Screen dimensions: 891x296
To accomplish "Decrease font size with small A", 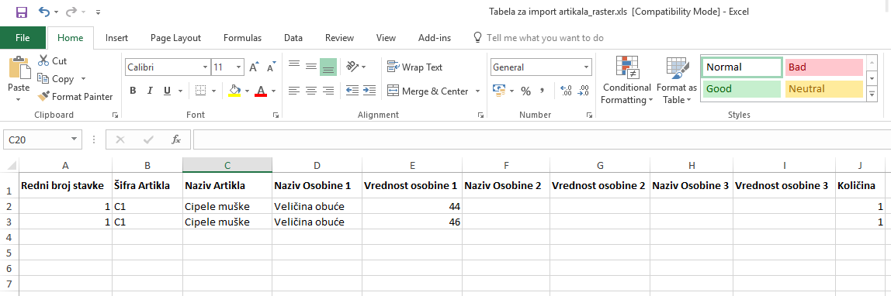I will pyautogui.click(x=272, y=67).
